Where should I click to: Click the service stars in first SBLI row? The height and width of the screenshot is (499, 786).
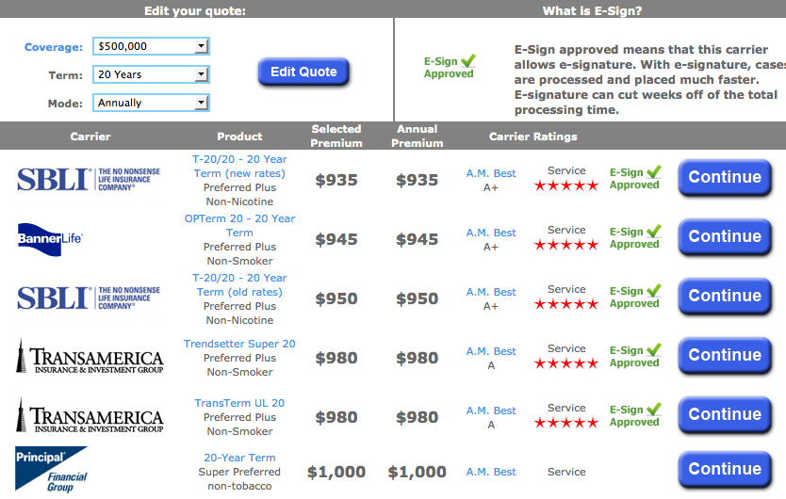tap(566, 185)
